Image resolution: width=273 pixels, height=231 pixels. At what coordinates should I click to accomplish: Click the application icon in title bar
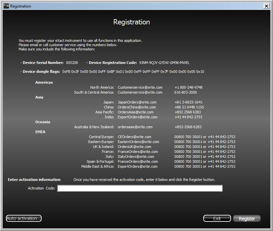click(x=6, y=6)
